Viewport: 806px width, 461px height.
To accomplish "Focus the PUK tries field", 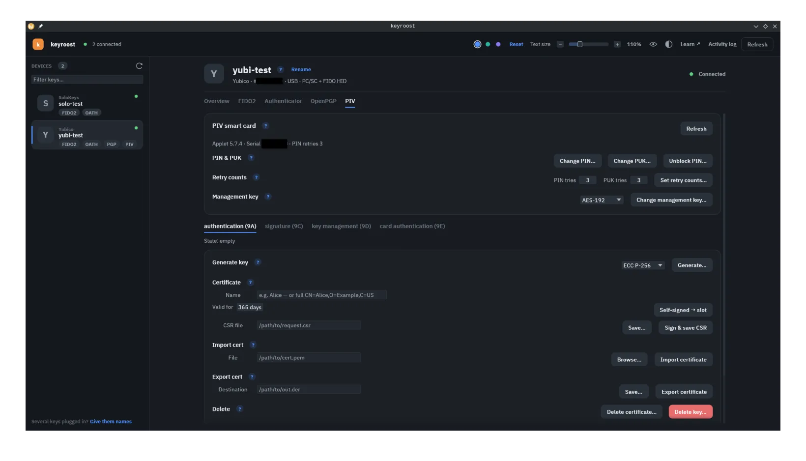I will tap(639, 180).
